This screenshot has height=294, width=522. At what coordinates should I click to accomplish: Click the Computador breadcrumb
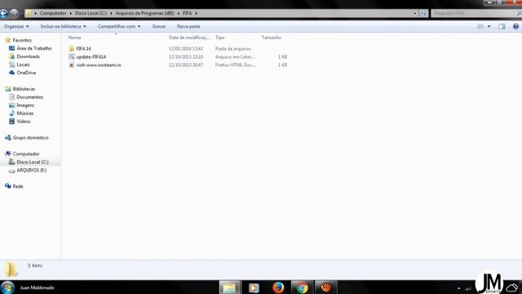(53, 13)
